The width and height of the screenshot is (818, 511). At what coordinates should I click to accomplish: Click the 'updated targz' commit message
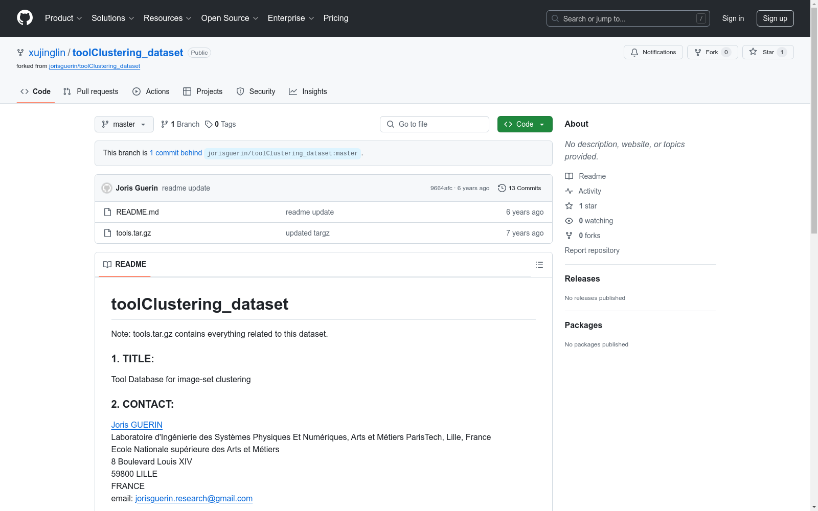click(x=308, y=233)
